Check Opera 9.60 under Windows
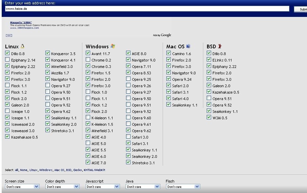The width and height of the screenshot is (307, 193). (128, 117)
